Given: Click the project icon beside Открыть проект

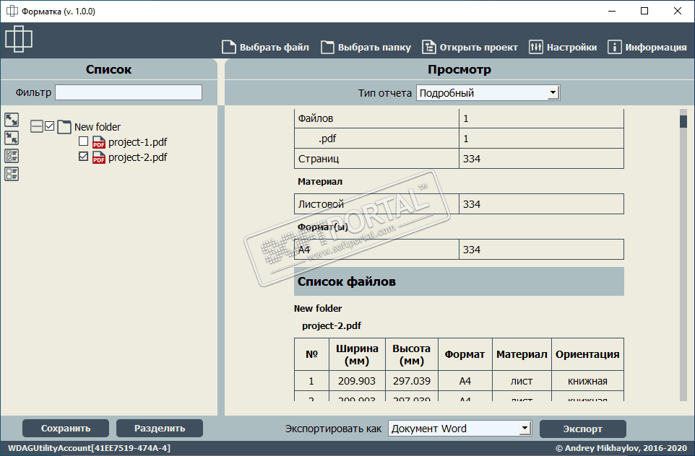Looking at the screenshot, I should (x=428, y=47).
